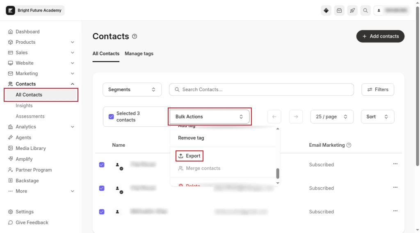Click the help icon beside Contacts heading
The image size is (420, 233).
pyautogui.click(x=135, y=36)
